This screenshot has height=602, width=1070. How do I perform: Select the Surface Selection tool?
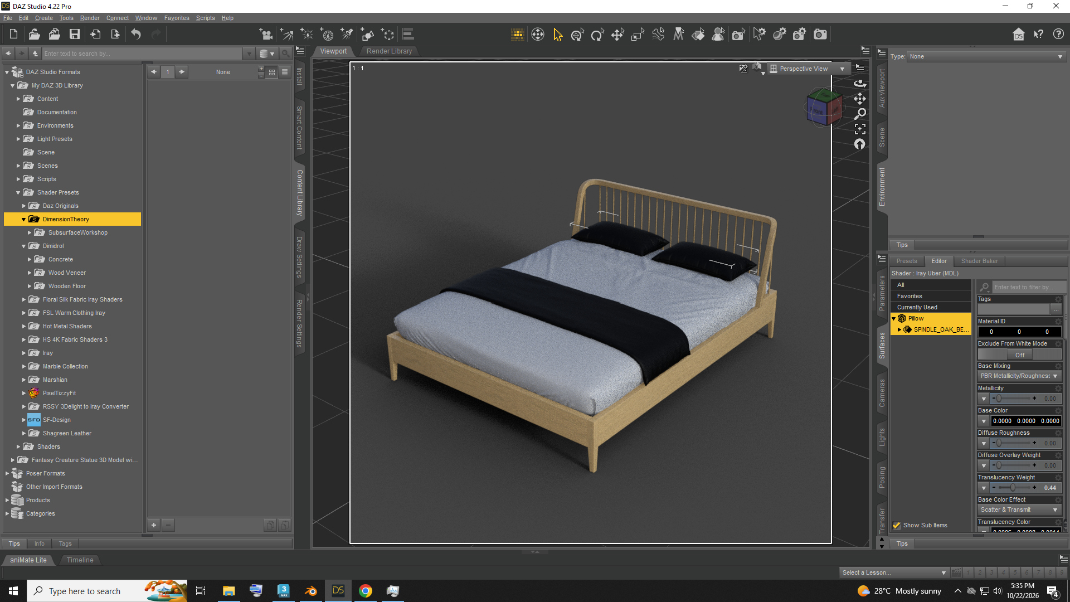pyautogui.click(x=698, y=35)
